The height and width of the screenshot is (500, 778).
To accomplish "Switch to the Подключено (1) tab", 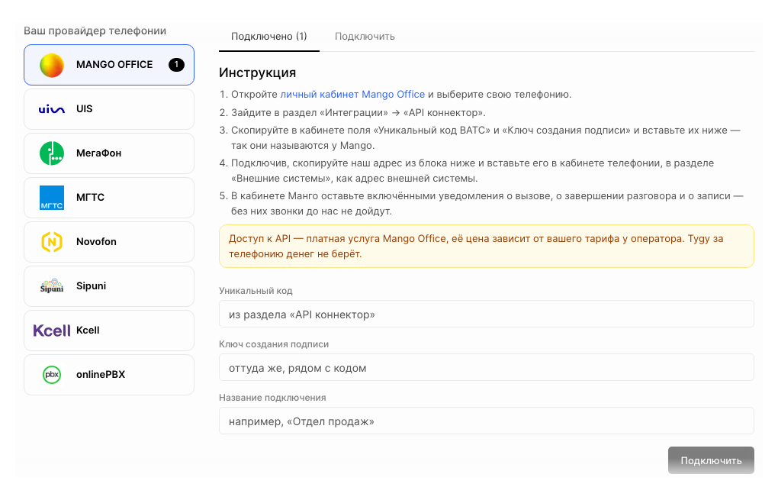I will [269, 36].
